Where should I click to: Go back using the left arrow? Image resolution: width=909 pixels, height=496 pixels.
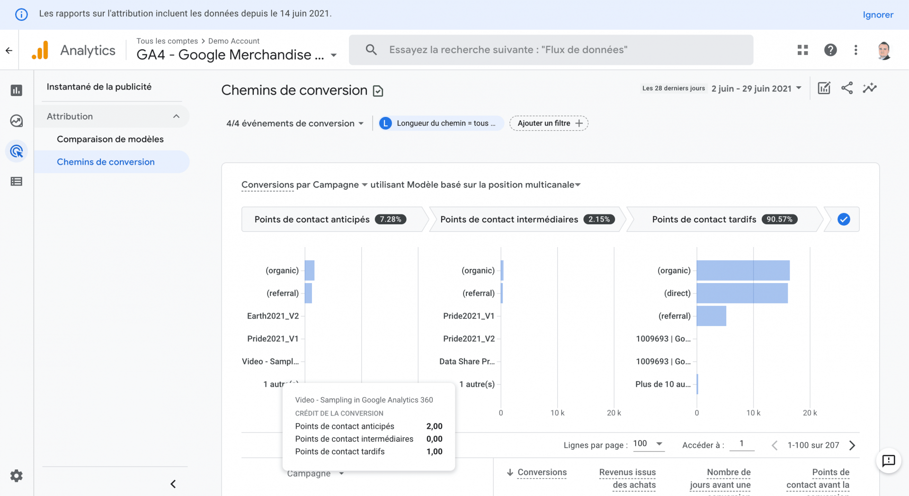[9, 50]
